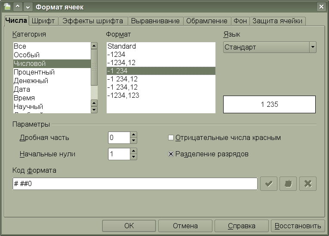Enable Отрицательные числа красным checkbox

[x=171, y=138]
